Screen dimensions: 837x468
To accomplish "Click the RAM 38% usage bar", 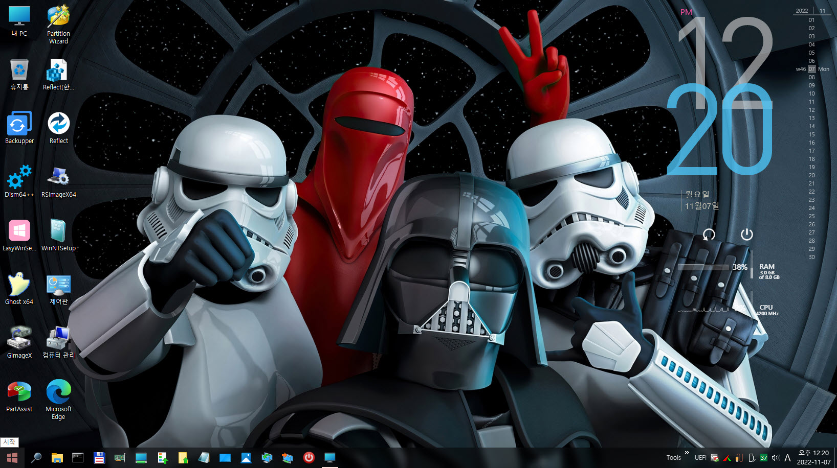I will (703, 267).
